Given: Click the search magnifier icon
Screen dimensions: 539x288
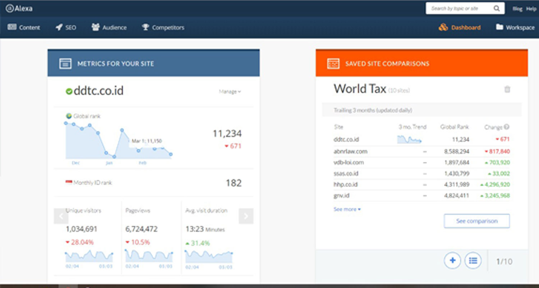Looking at the screenshot, I should (496, 9).
